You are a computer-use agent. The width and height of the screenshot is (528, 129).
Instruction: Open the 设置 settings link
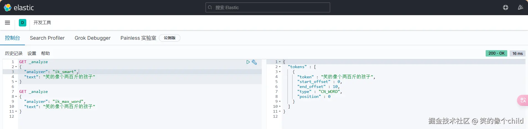point(32,53)
